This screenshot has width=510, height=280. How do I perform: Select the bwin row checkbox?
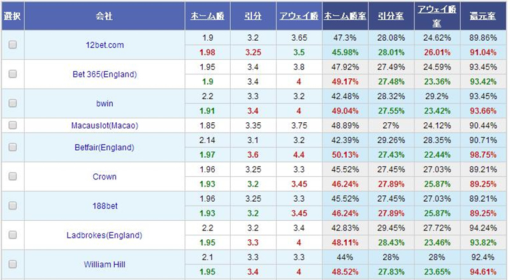tap(13, 103)
